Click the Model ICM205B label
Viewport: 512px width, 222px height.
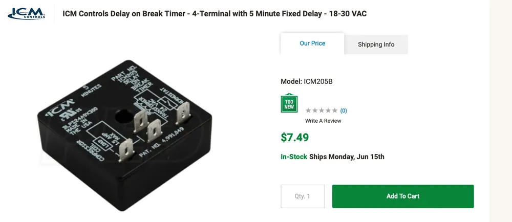click(307, 81)
